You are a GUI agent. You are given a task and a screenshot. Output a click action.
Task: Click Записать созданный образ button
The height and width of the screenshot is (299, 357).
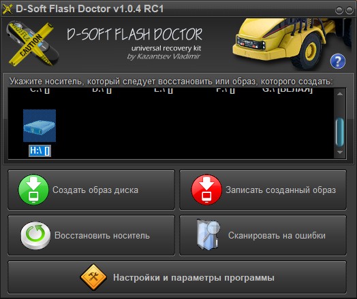coord(263,190)
